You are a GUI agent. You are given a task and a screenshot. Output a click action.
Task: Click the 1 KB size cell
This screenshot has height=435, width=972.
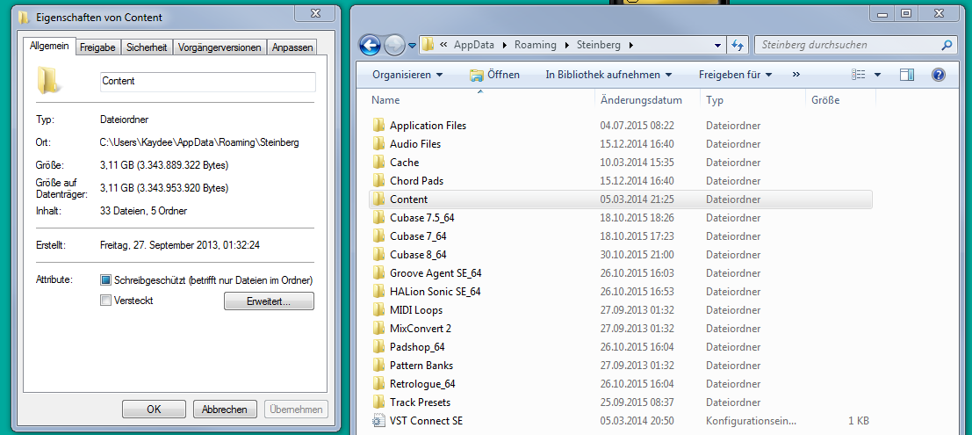coord(859,421)
